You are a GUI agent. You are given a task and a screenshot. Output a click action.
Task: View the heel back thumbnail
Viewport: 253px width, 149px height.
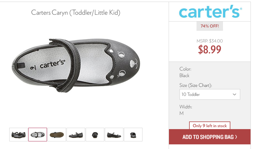pos(133,135)
